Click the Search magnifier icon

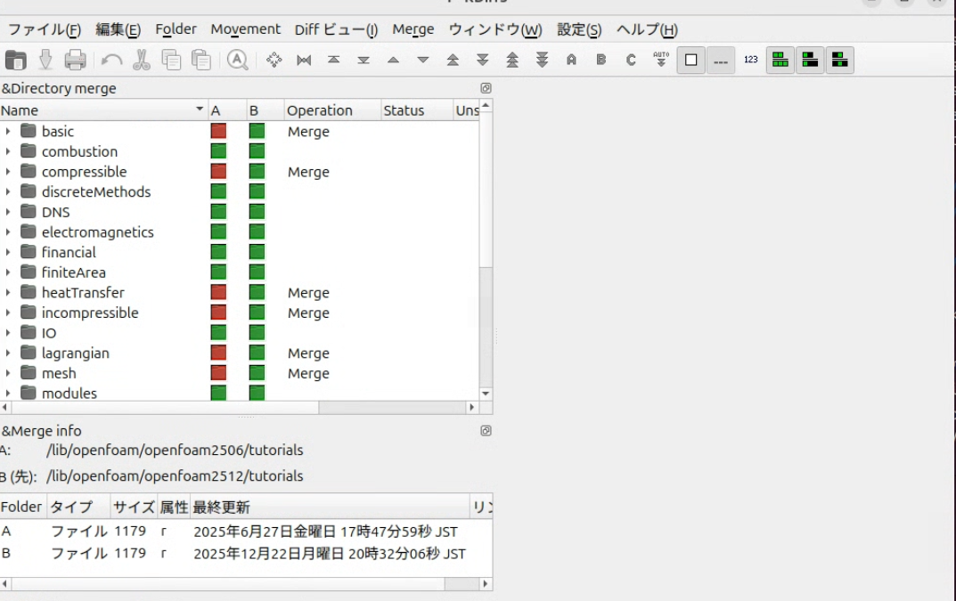coord(237,60)
